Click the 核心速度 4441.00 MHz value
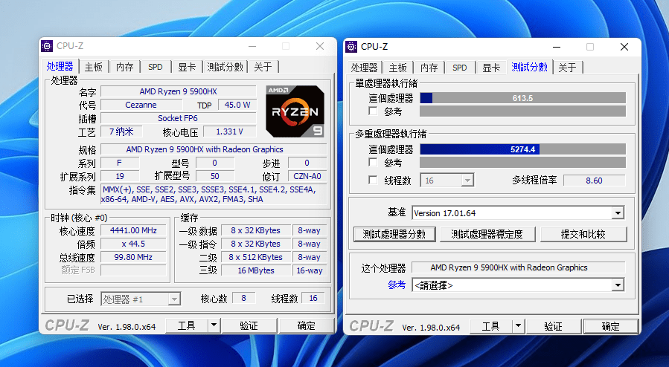This screenshot has width=669, height=367. pos(133,230)
